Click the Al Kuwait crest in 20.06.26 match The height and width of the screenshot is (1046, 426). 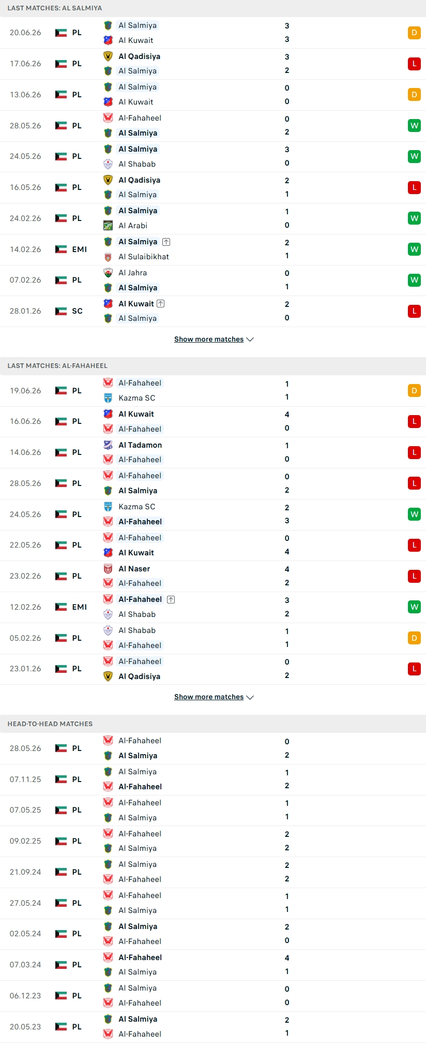pos(108,40)
